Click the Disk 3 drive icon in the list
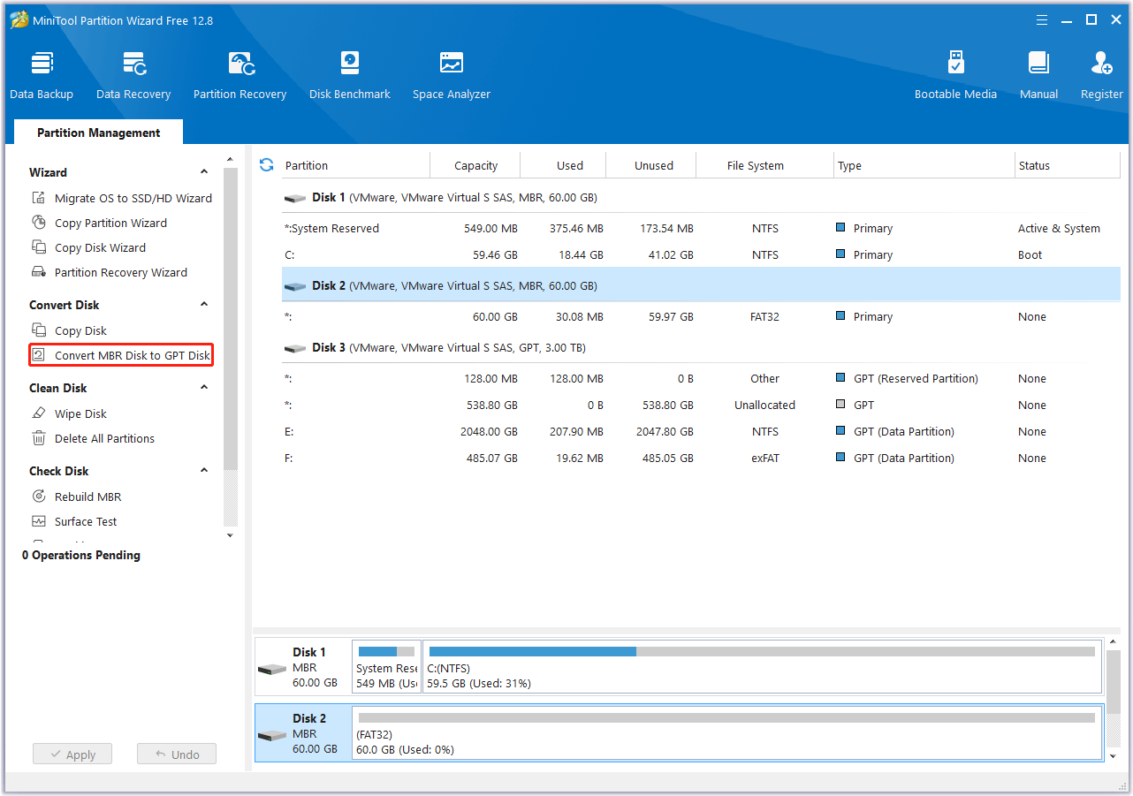Screen dimensions: 1133x796 294,348
